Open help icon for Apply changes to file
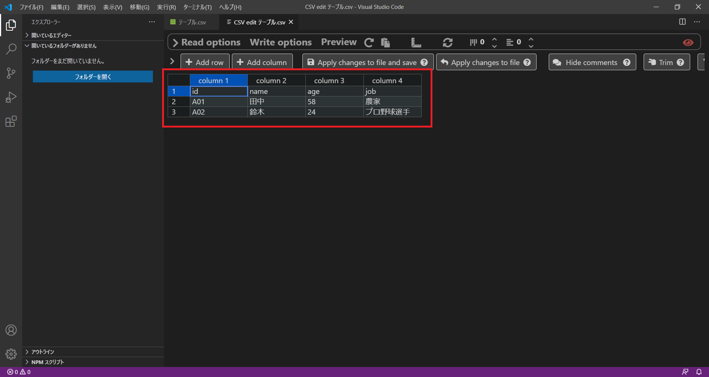Viewport: 709px width, 377px height. point(527,62)
